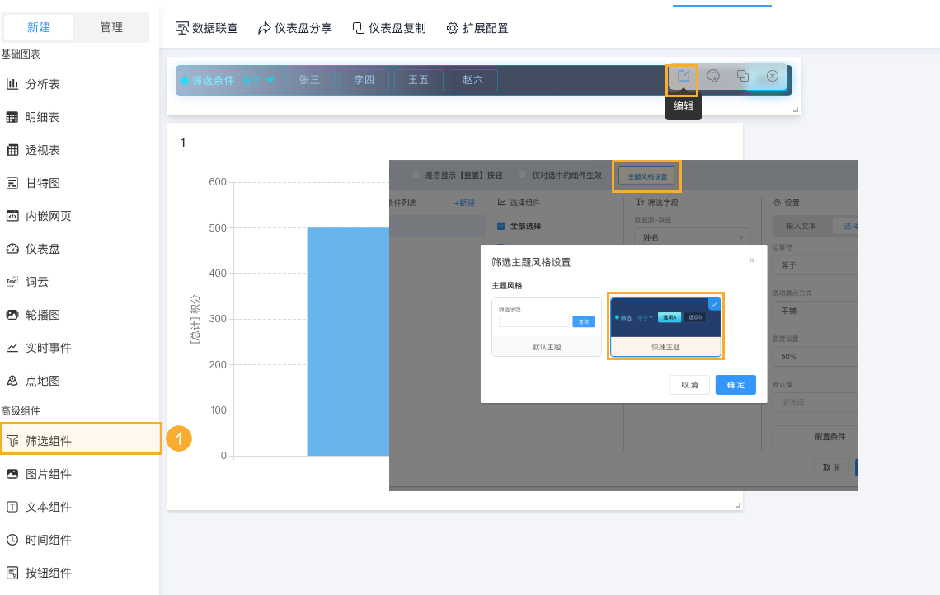Add a 点地图 point map
This screenshot has height=595, width=940.
[34, 381]
